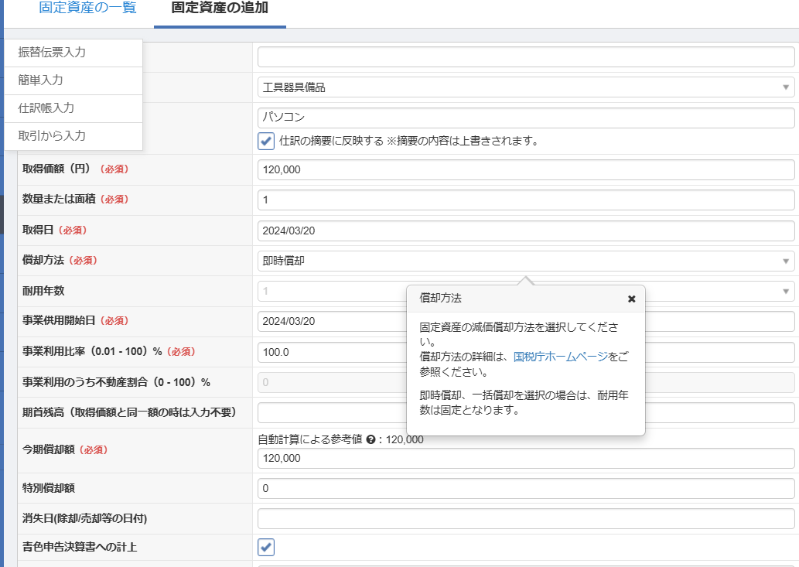Focus the 取得日 date field
This screenshot has width=799, height=567.
(x=526, y=231)
